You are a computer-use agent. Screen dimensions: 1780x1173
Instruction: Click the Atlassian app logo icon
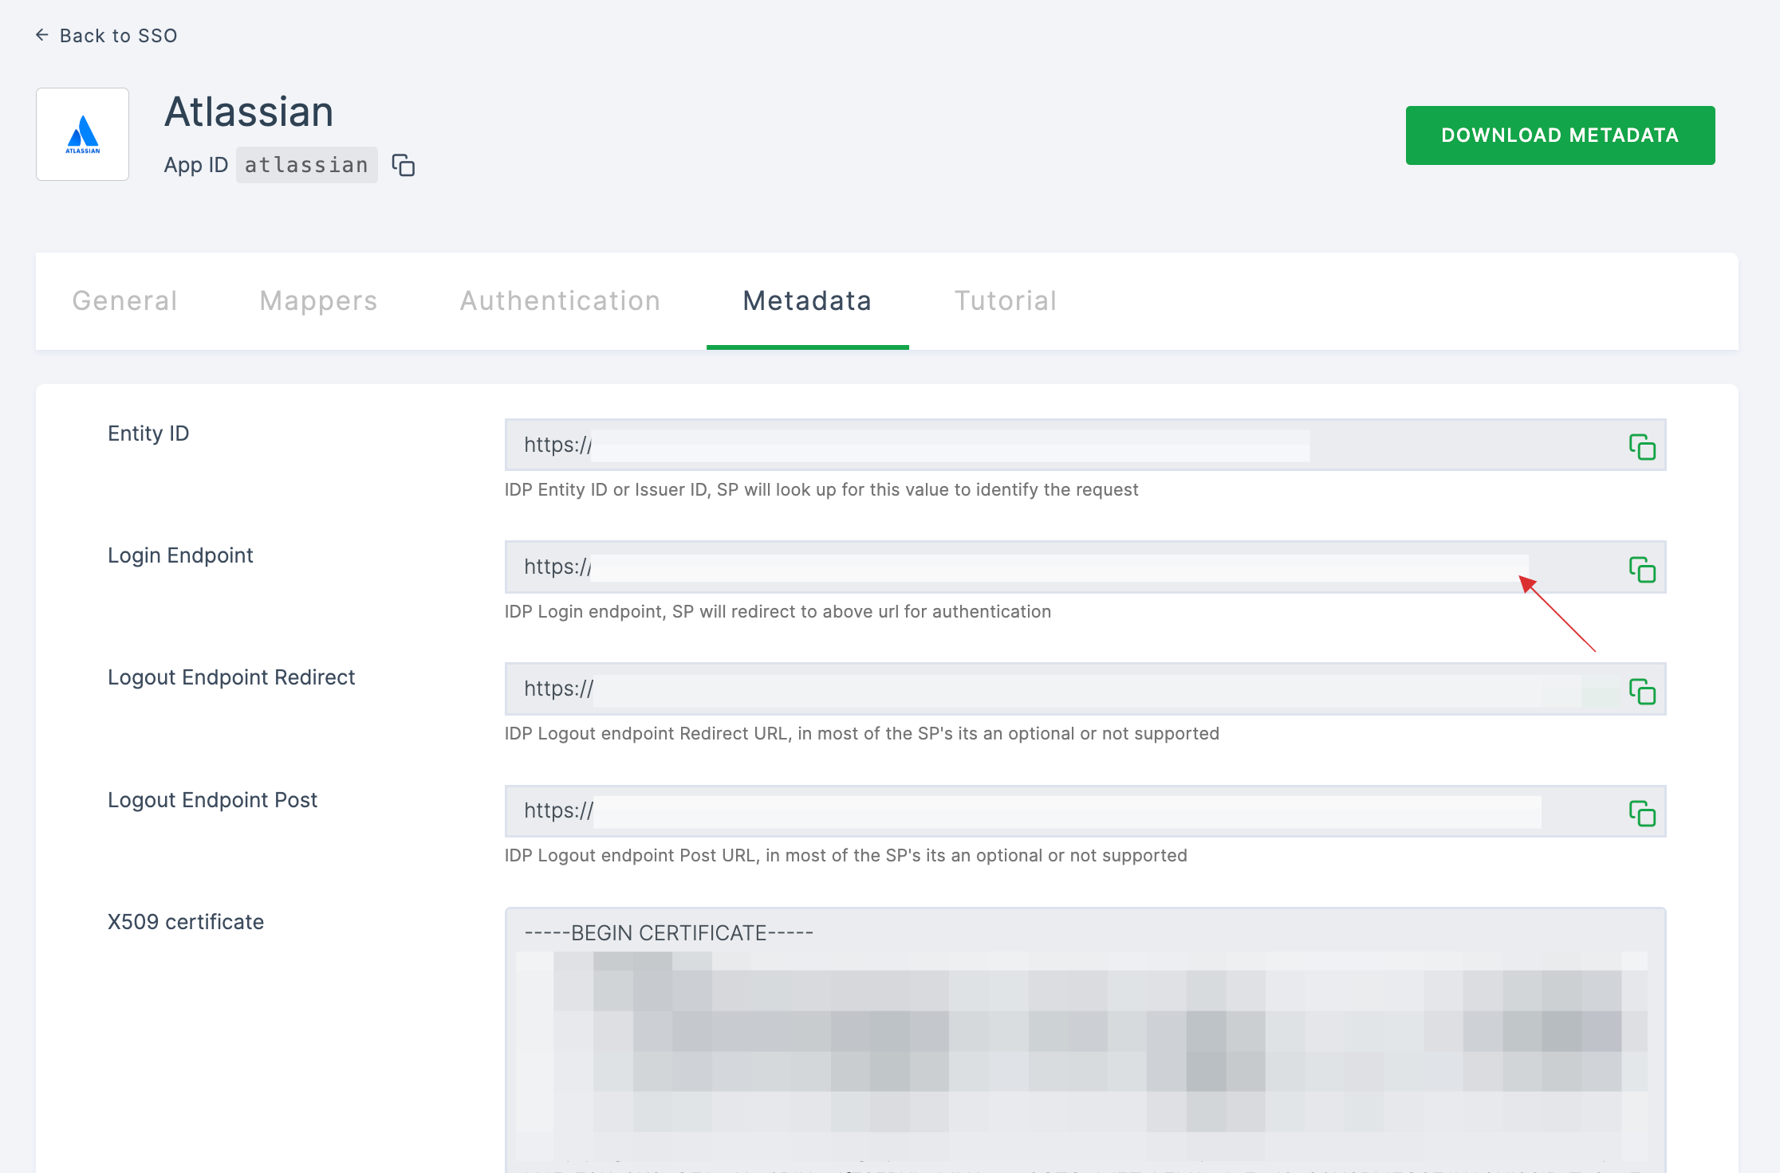(x=82, y=135)
